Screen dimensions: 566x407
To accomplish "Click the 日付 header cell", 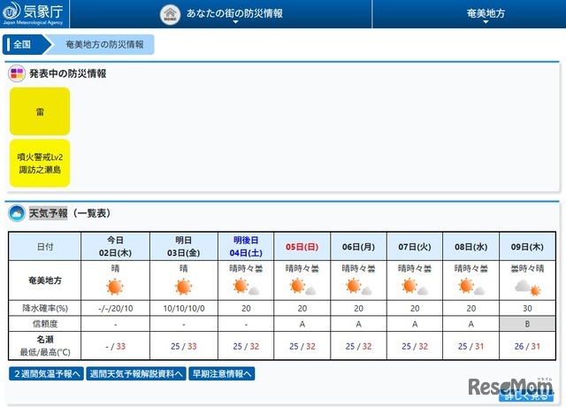I will (45, 246).
